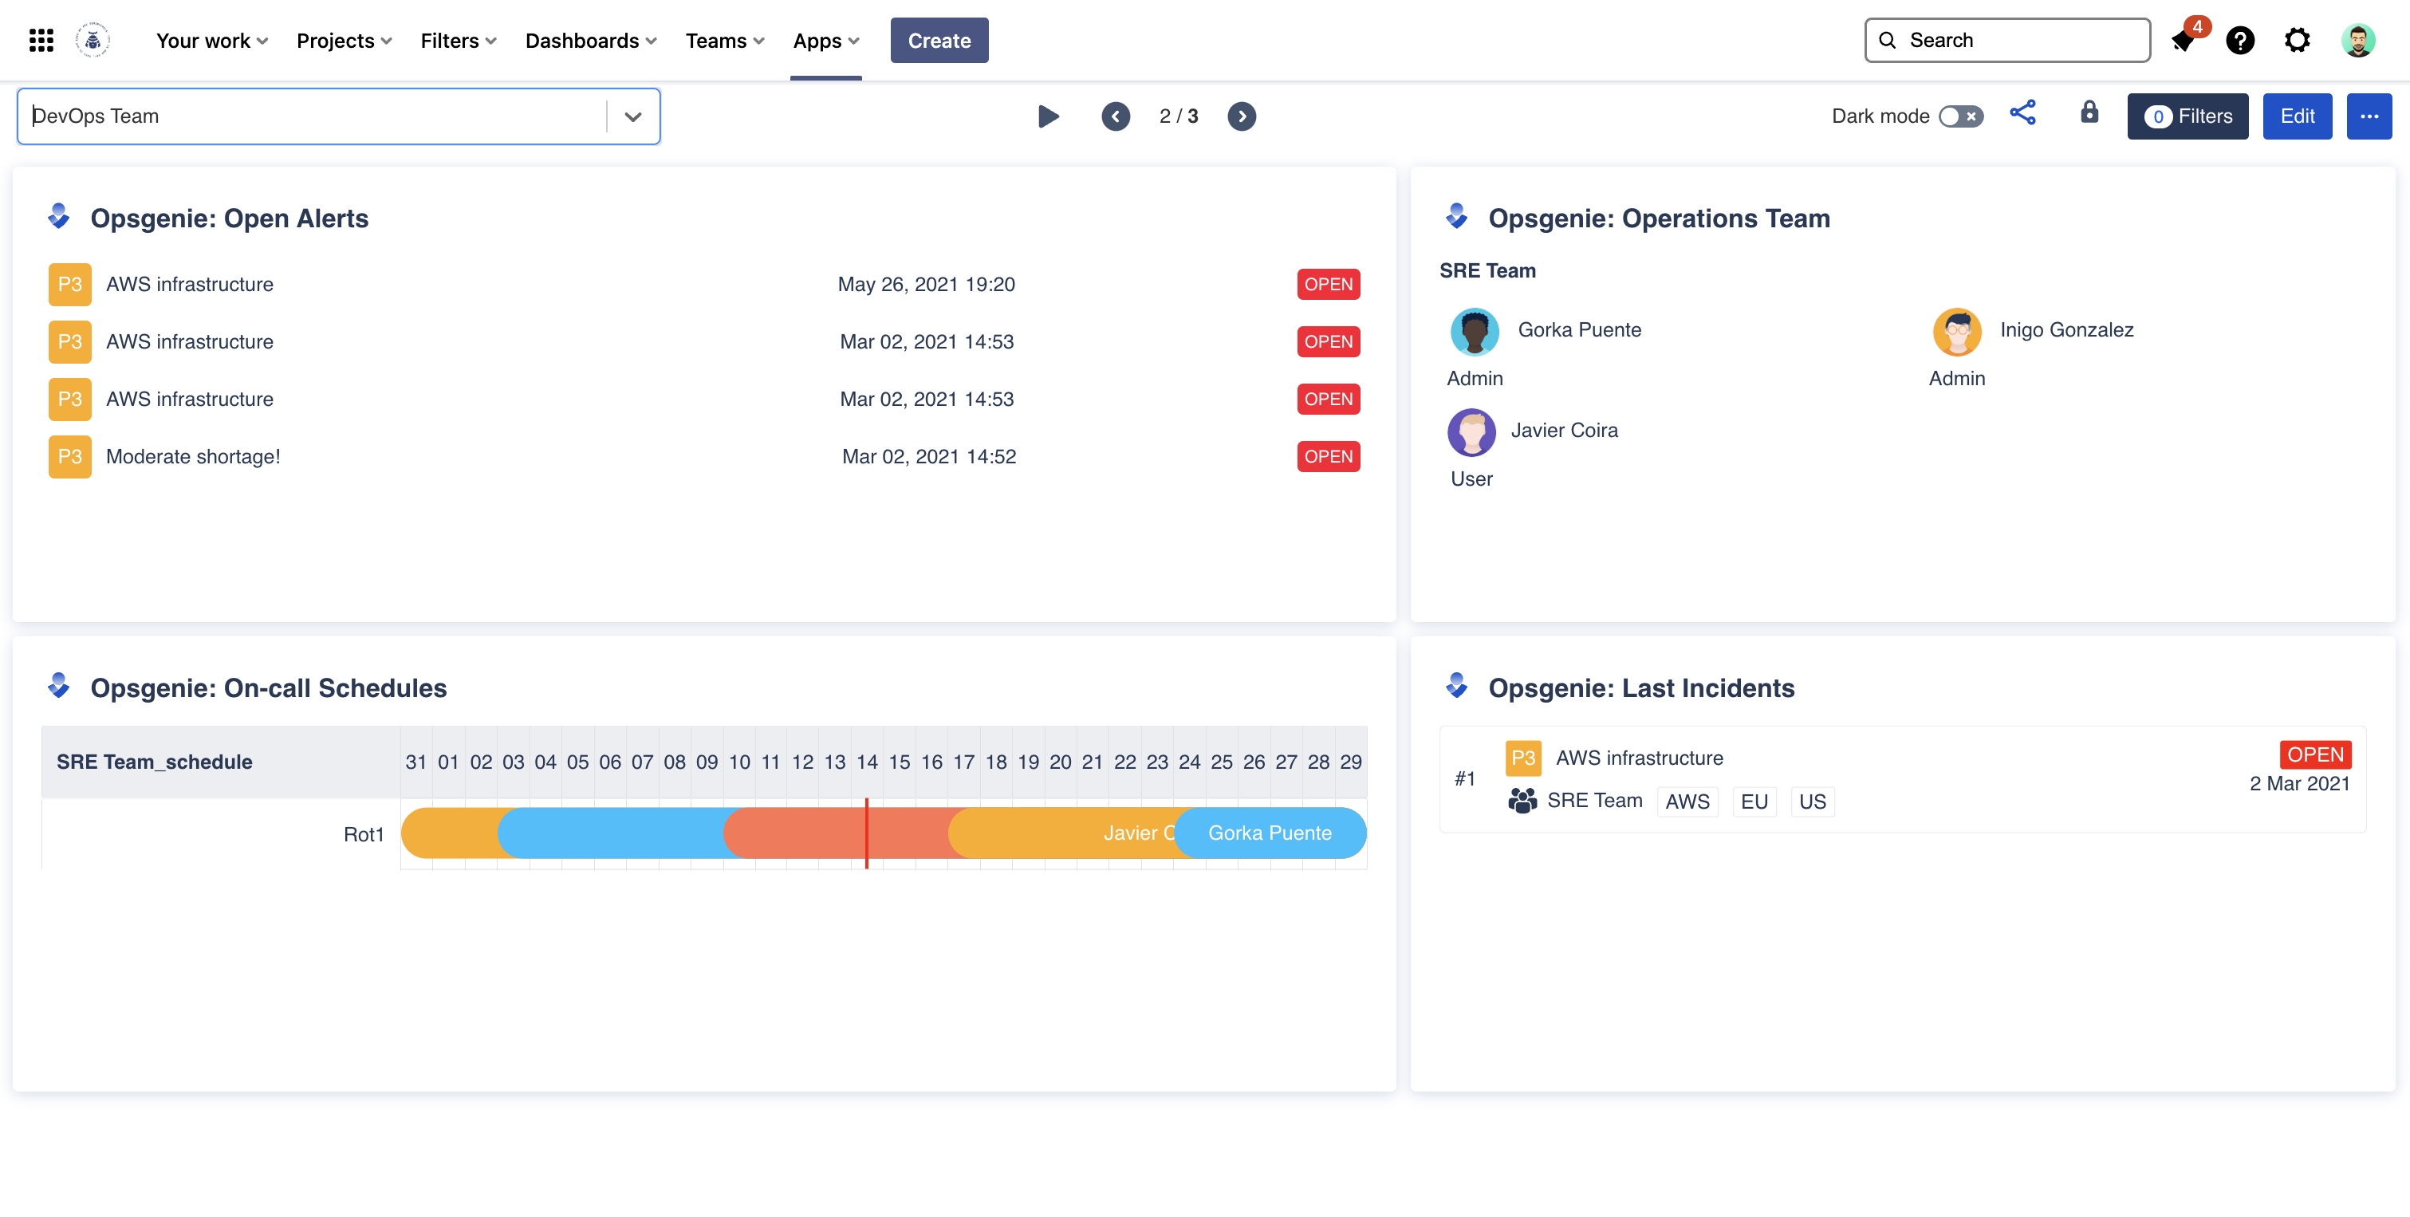
Task: Expand the Dashboards menu
Action: click(590, 40)
